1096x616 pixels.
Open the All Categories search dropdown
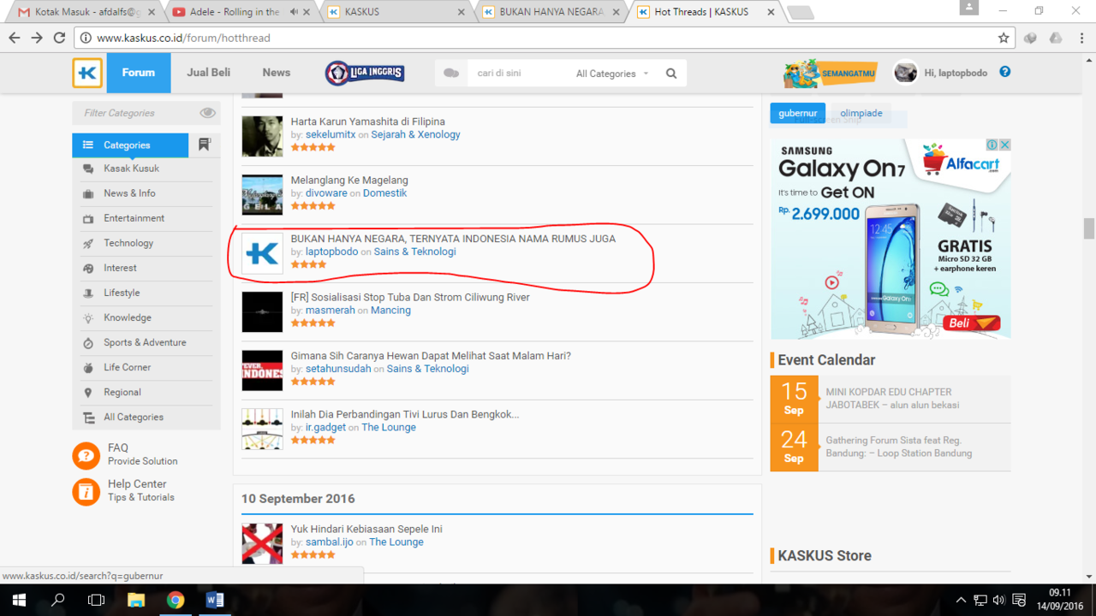611,74
